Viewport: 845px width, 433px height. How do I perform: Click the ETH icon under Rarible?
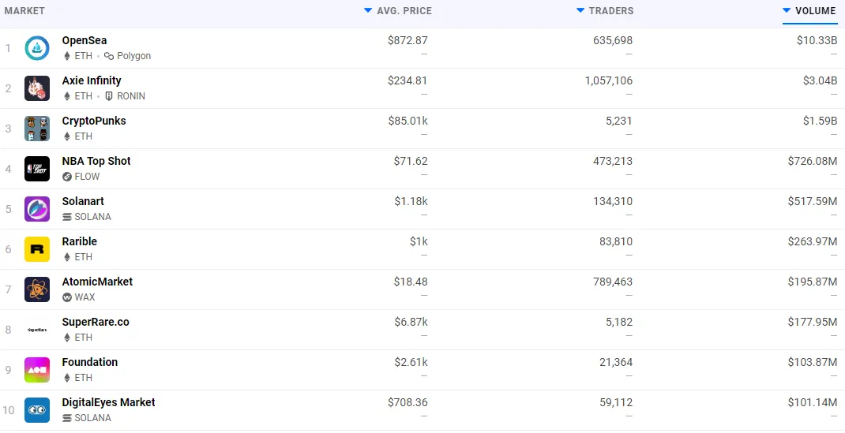(67, 257)
